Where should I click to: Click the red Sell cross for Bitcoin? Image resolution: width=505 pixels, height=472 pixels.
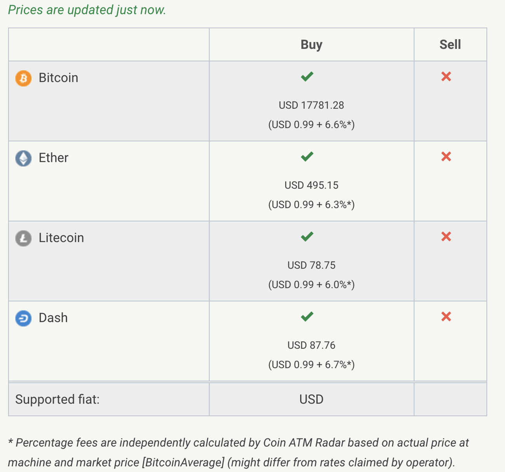coord(446,77)
